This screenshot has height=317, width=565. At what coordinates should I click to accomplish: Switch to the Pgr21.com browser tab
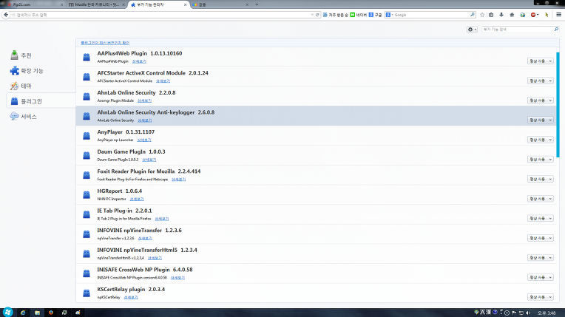pos(30,4)
